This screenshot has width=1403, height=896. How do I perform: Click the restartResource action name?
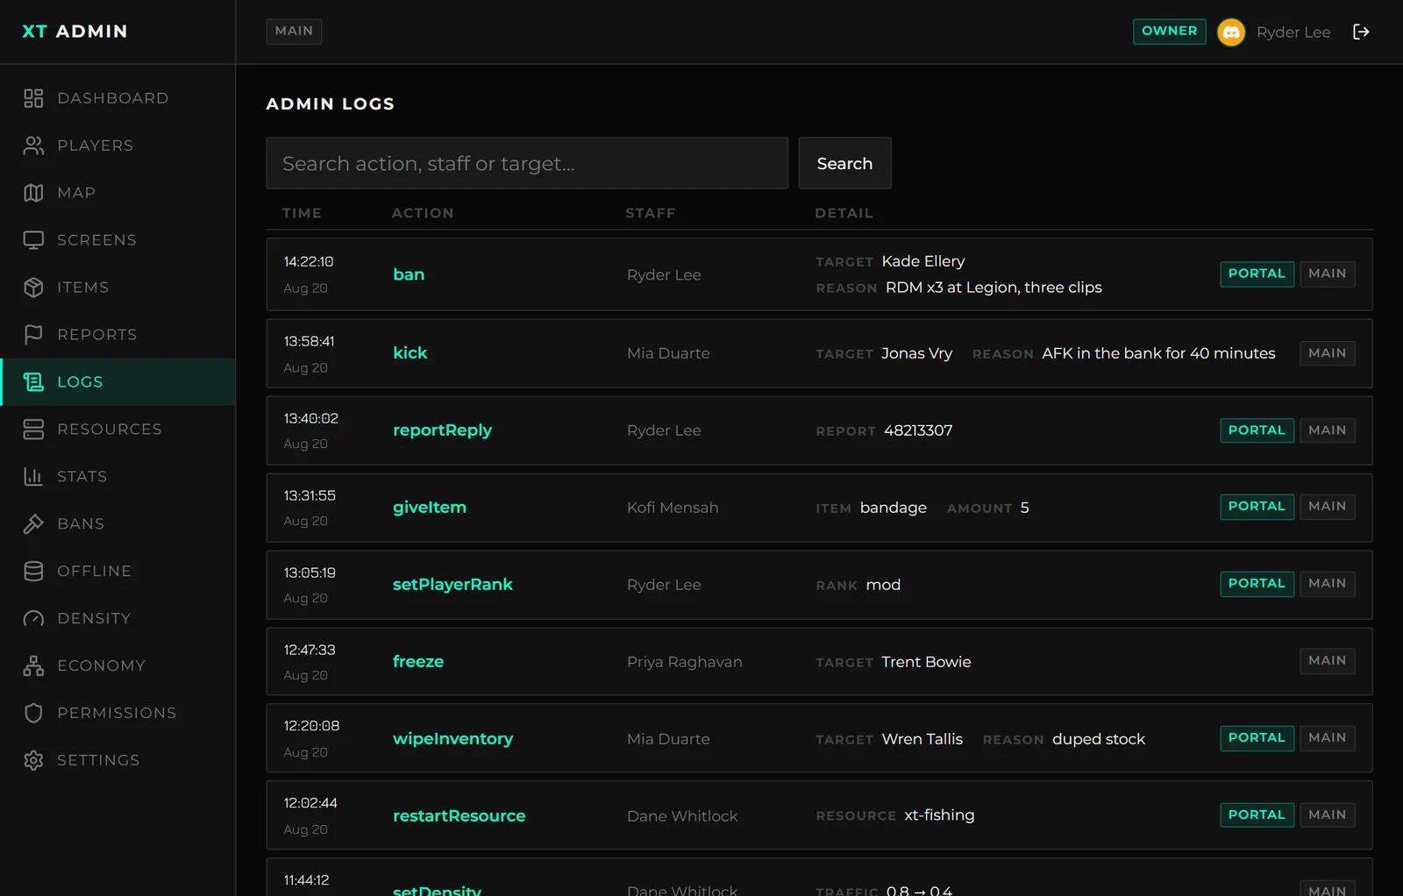(459, 816)
